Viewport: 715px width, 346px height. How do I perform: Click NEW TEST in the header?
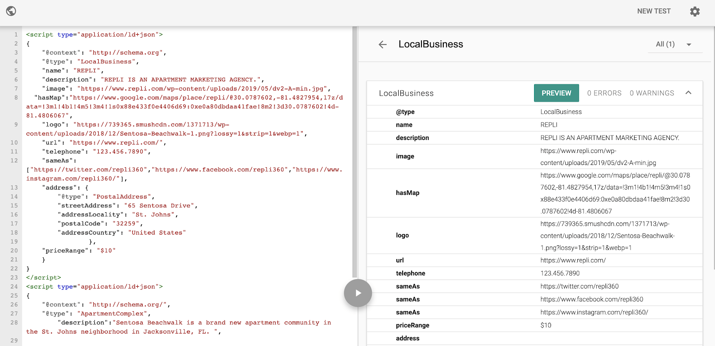tap(653, 11)
